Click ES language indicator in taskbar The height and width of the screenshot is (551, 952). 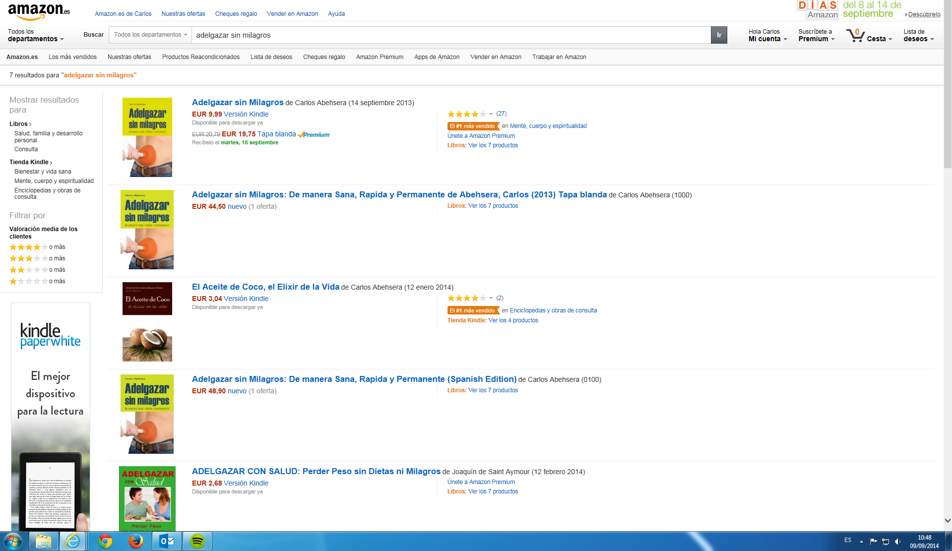(x=848, y=540)
